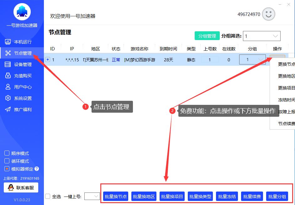This screenshot has height=205, width=295.
Task: Click 批量分组 button
Action: coord(277,196)
